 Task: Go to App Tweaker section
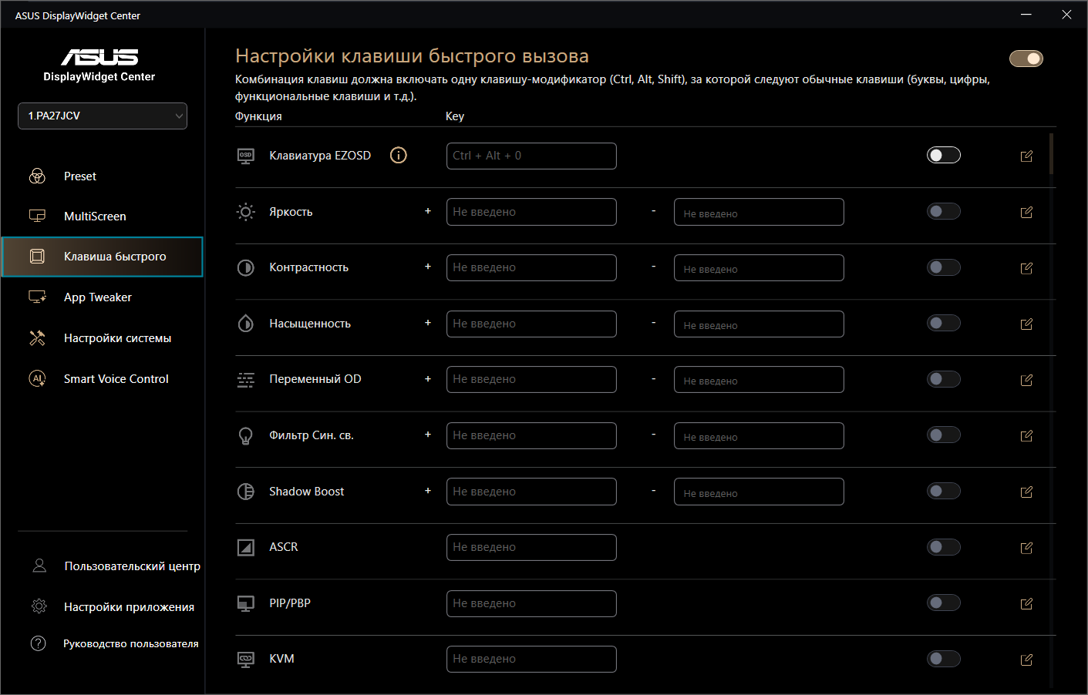click(x=97, y=297)
